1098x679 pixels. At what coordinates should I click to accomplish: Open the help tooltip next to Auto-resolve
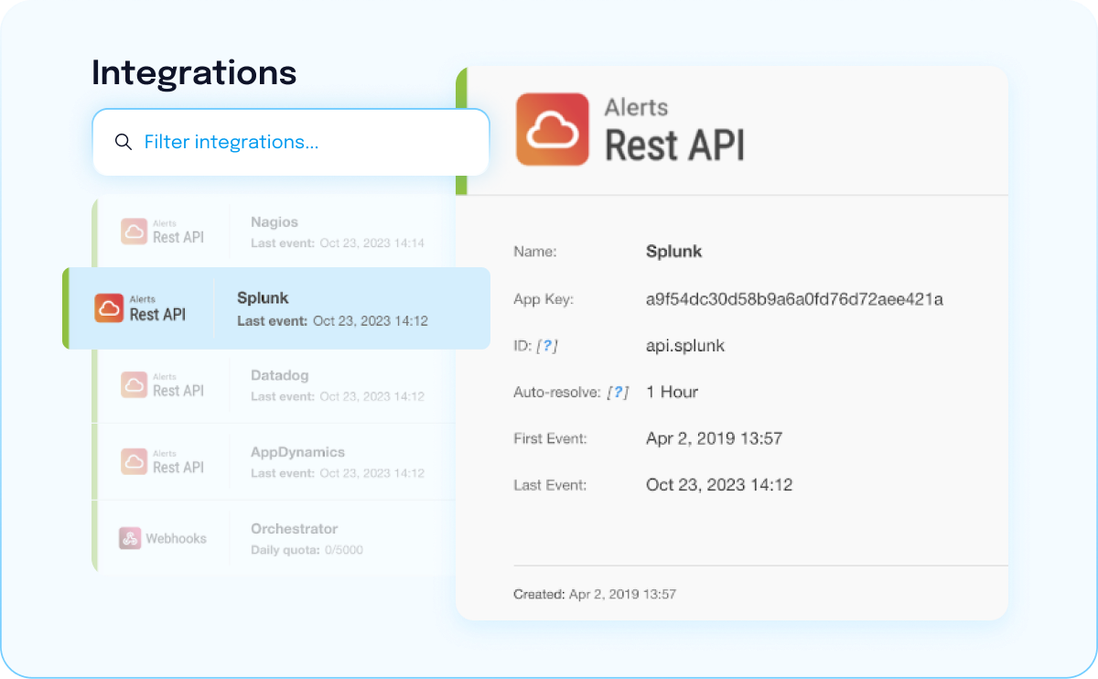(619, 393)
